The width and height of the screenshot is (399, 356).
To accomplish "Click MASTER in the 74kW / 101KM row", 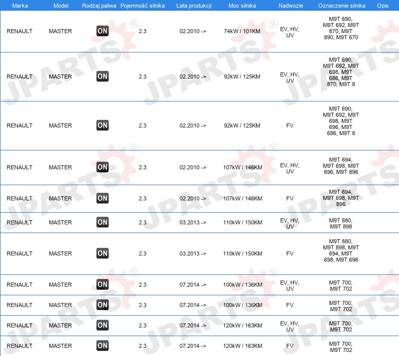I will pos(60,31).
